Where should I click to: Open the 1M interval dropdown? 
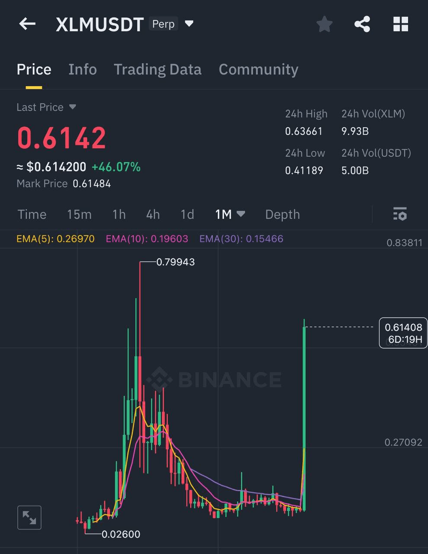230,214
